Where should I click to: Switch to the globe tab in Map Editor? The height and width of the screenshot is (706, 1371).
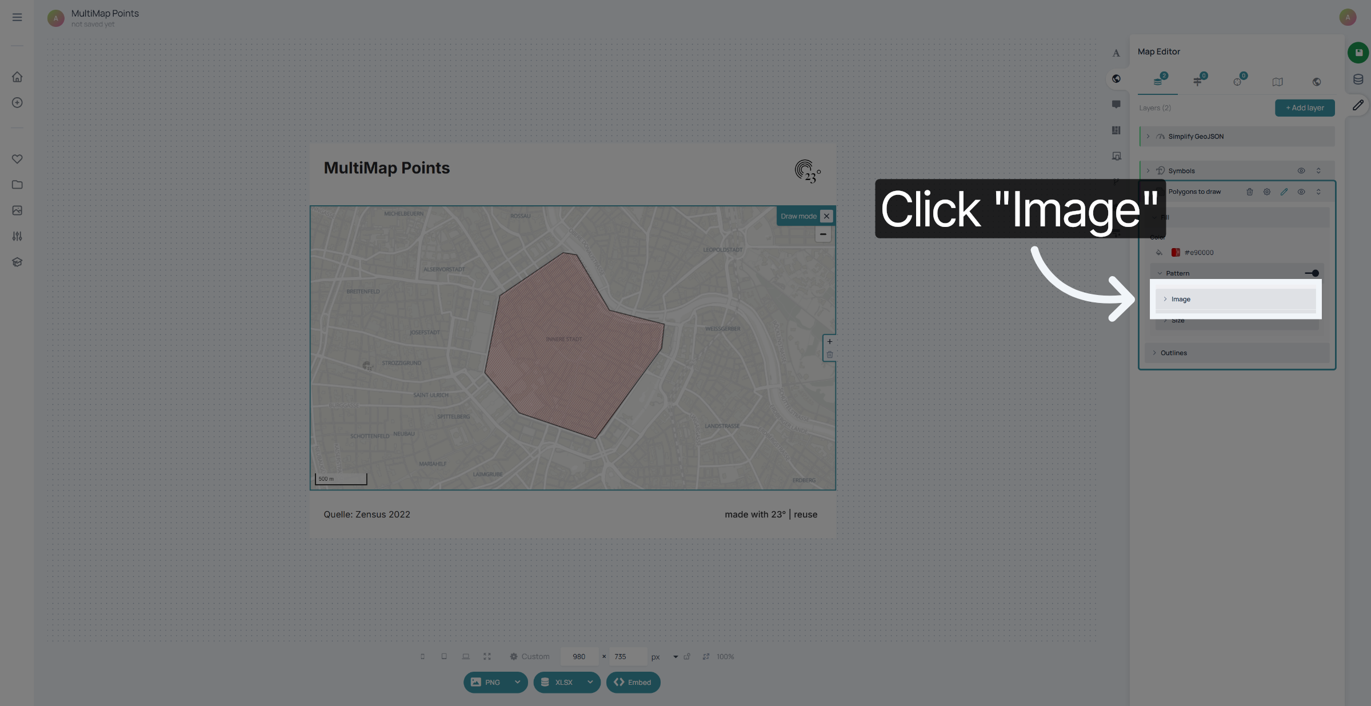pos(1317,82)
